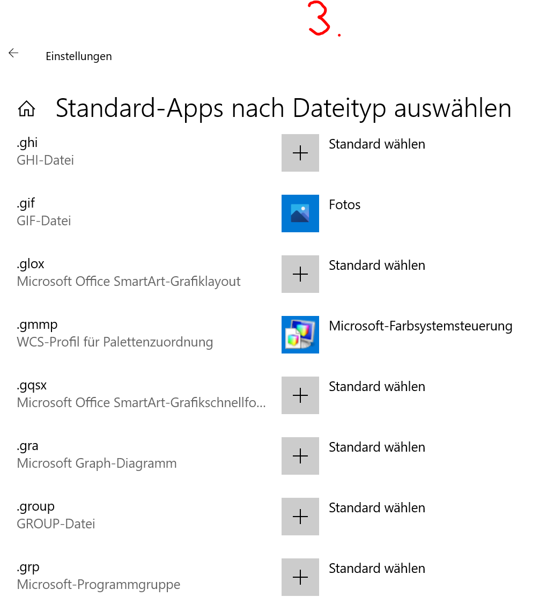Click 'Microsoft Graph-Diagramm' description
The height and width of the screenshot is (604, 539).
97,463
